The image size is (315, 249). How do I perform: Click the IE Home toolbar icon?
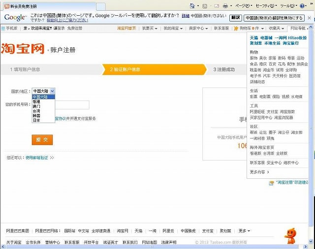click(192, 6)
